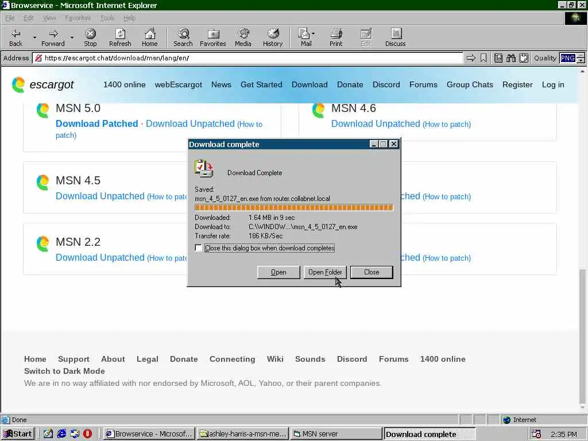The width and height of the screenshot is (588, 441).
Task: Click the Open Folder button
Action: (x=325, y=272)
